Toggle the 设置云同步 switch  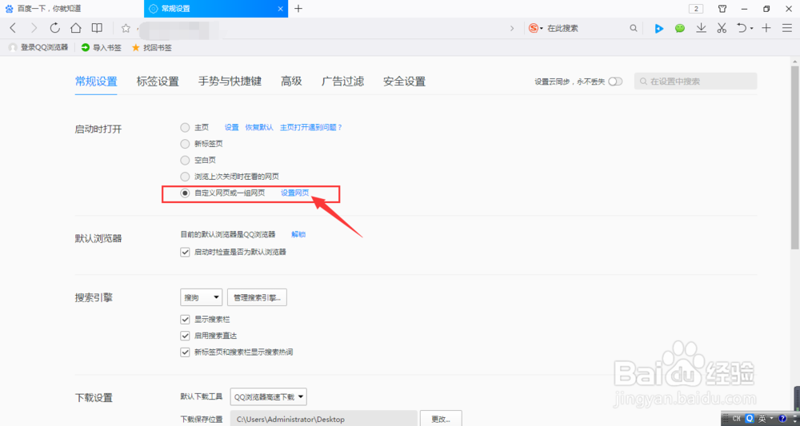pos(615,82)
